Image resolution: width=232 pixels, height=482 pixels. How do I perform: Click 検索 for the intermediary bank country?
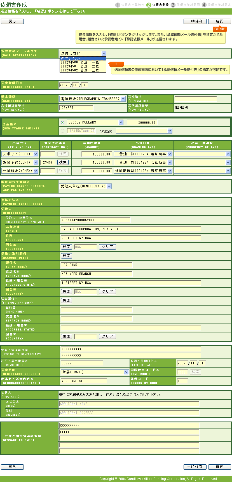pyautogui.click(x=67, y=336)
